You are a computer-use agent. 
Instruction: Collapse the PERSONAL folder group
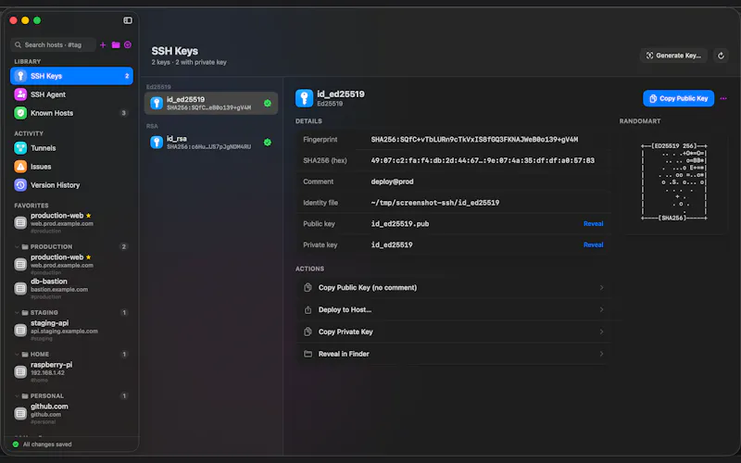17,396
